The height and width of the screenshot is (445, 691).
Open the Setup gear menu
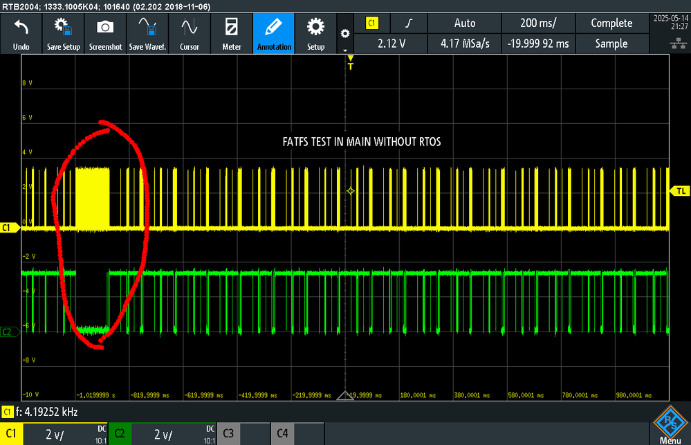315,33
